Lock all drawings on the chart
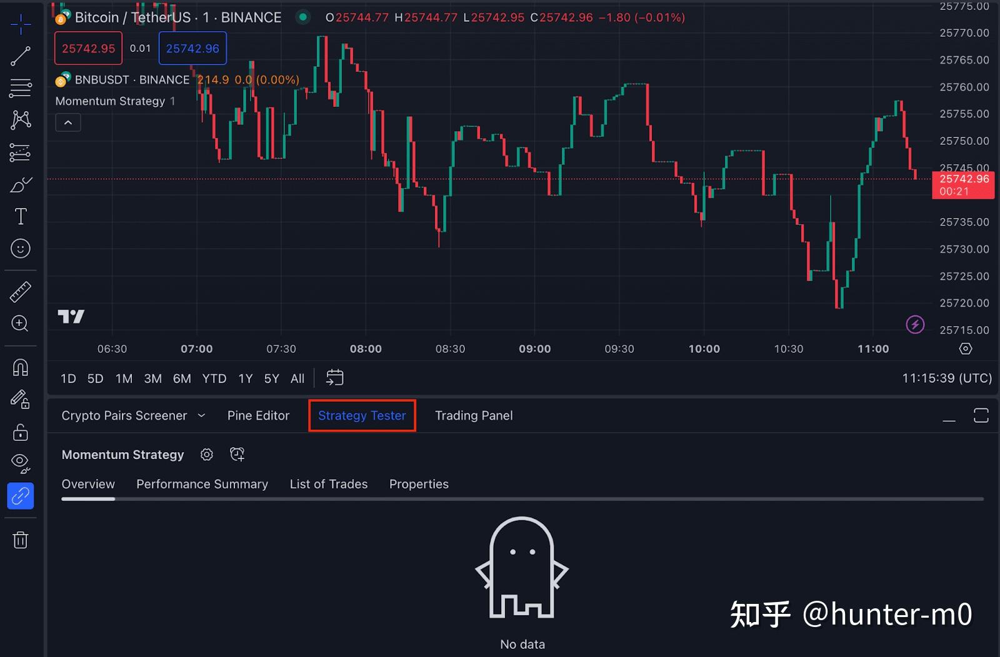 (x=21, y=432)
